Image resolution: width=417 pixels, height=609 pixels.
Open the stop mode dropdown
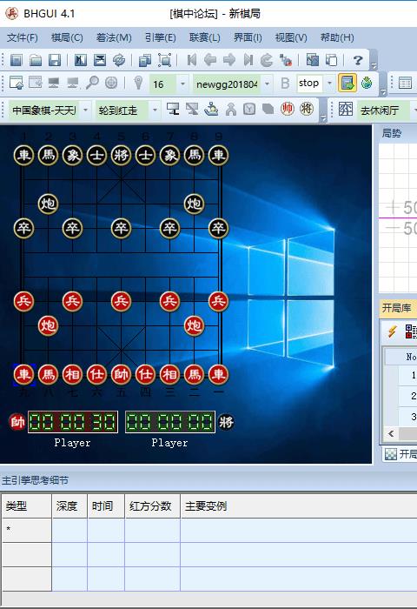(x=330, y=84)
